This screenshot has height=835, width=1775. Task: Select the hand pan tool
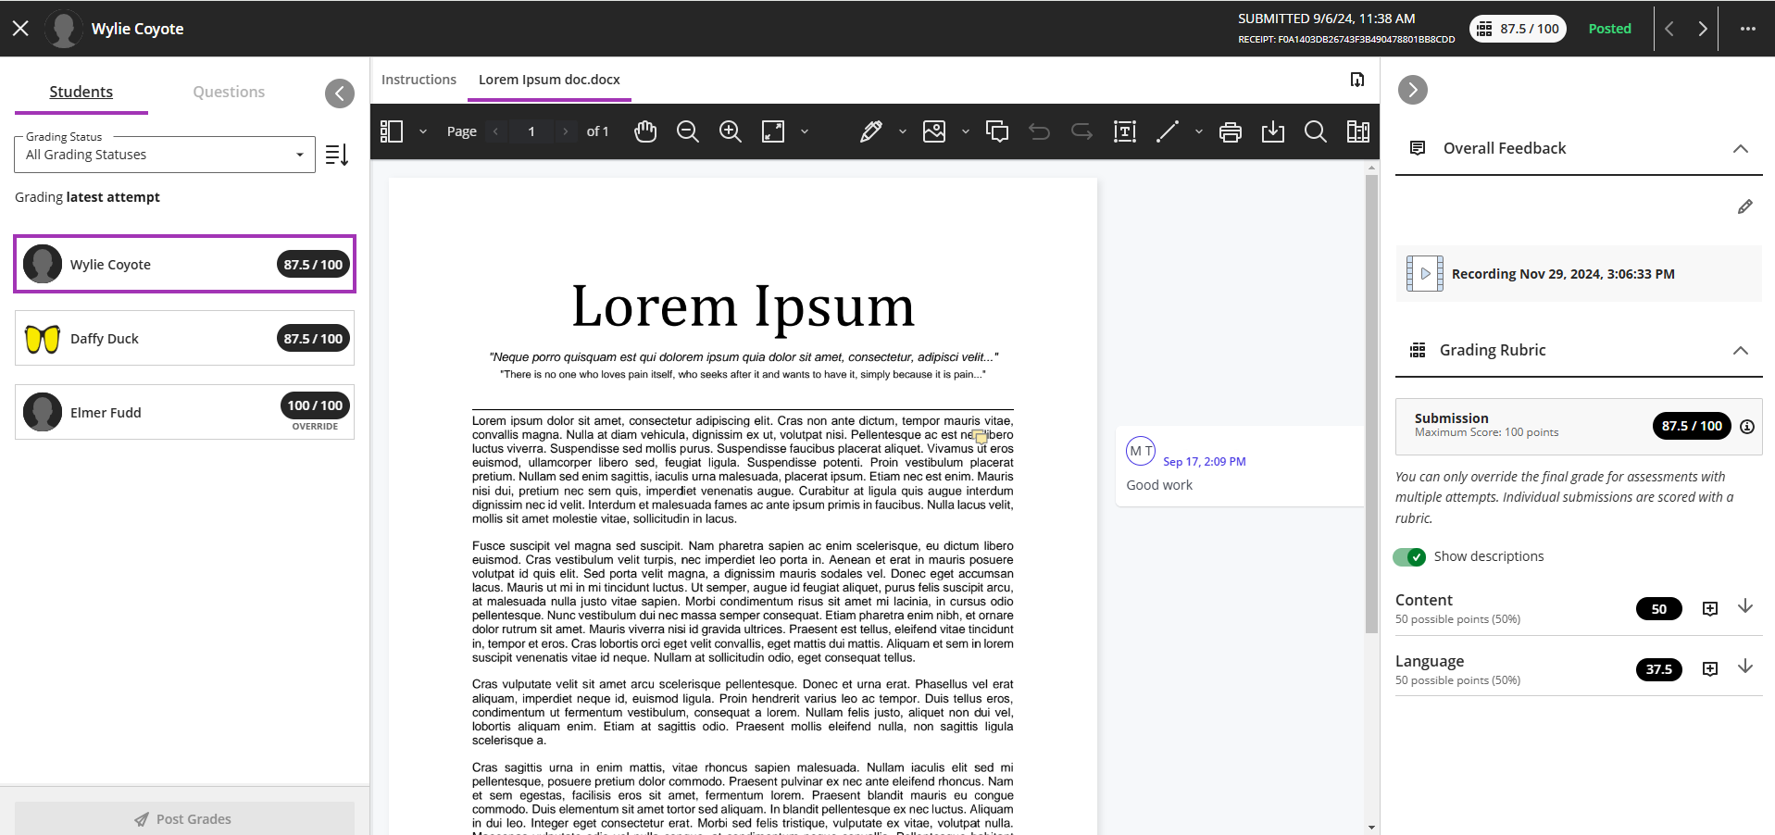(645, 131)
